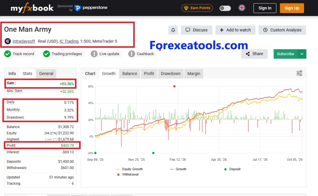
Task: Switch to the Stats tab
Action: click(27, 74)
